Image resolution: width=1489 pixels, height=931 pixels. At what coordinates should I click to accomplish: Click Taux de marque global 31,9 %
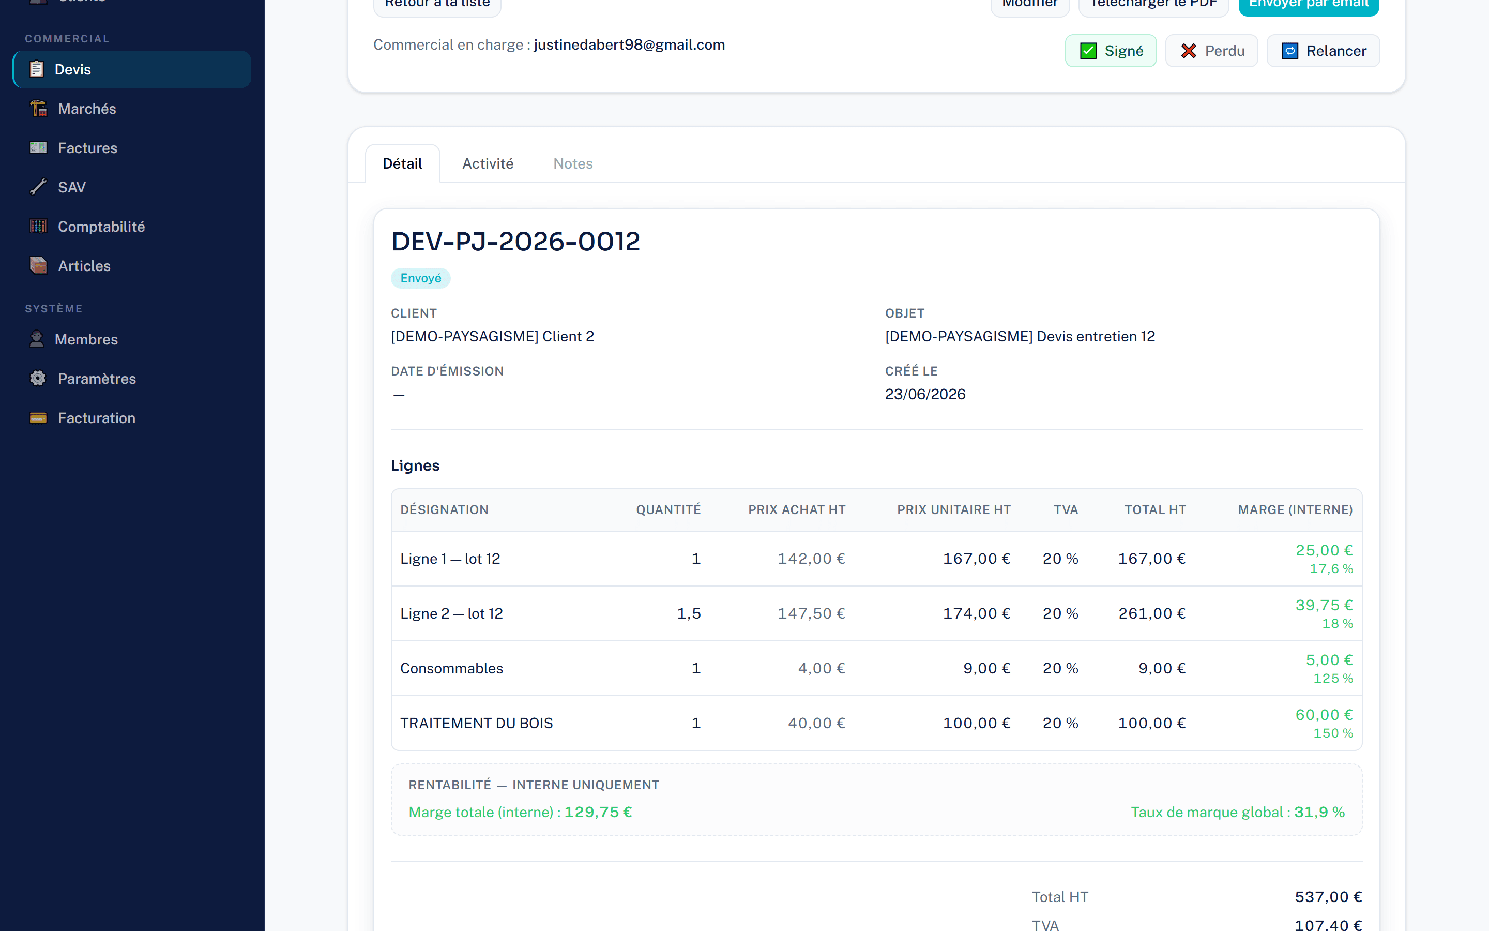pos(1238,812)
